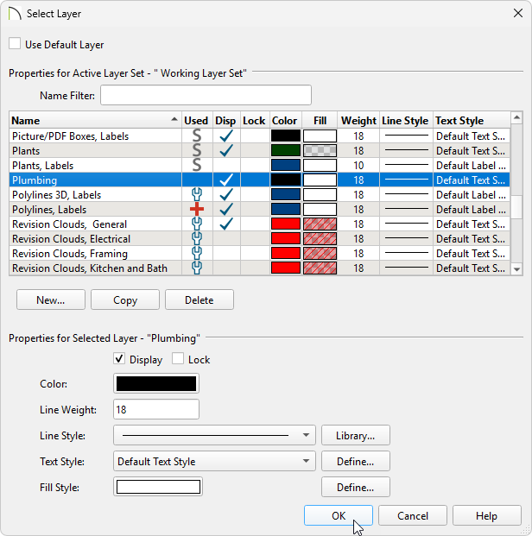Click the checkered fill swatch in Plants row
Viewport: 532px width, 536px height.
click(x=320, y=150)
